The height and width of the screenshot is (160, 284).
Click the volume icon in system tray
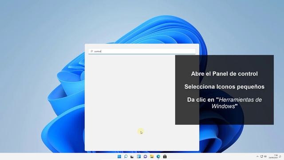click(265, 156)
